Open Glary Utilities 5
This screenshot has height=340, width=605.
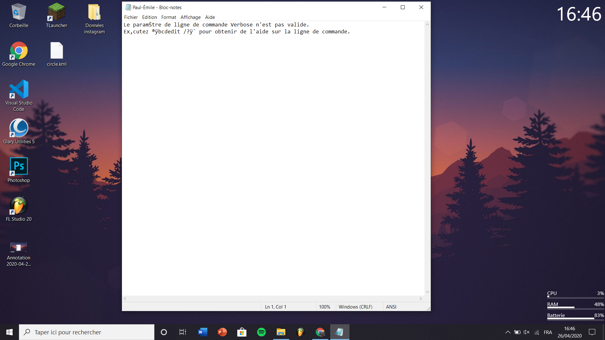coord(19,130)
